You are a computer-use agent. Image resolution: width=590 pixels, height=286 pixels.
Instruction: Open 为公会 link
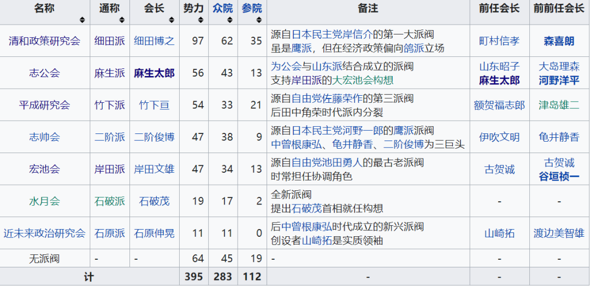(286, 67)
